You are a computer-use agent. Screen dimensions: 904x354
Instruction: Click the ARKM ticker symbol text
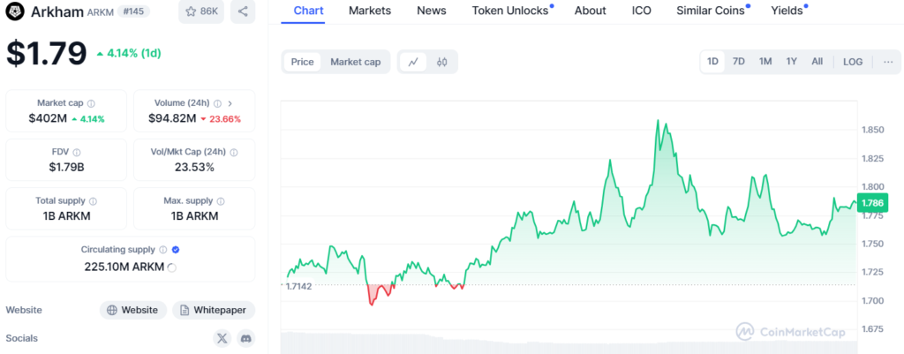tap(101, 11)
